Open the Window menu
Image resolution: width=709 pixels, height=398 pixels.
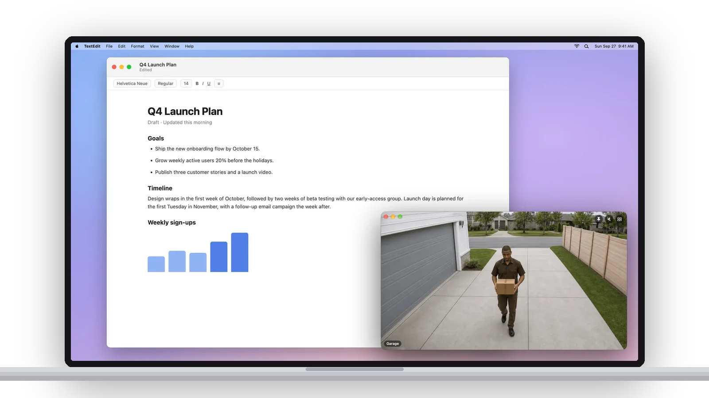[x=172, y=46]
